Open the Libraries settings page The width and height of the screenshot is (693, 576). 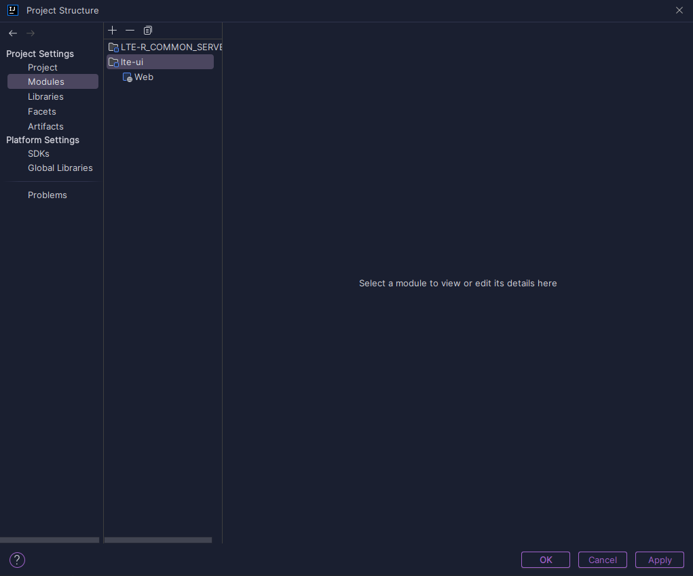coord(45,96)
